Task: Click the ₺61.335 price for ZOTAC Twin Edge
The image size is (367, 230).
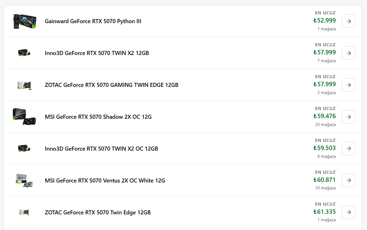Action: coord(324,212)
